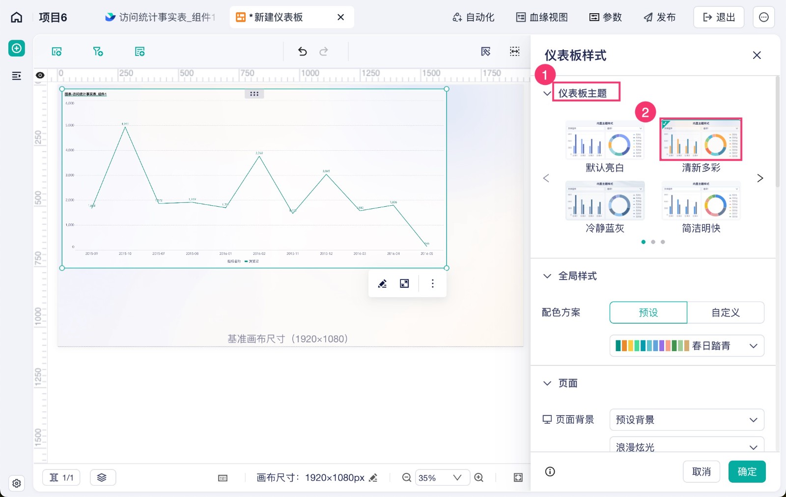
Task: Edit the chart with pencil icon
Action: click(x=382, y=283)
